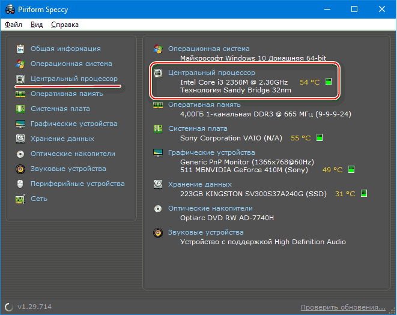This screenshot has width=397, height=315.
Task: Click the v1.29.714 version text
Action: coord(34,307)
